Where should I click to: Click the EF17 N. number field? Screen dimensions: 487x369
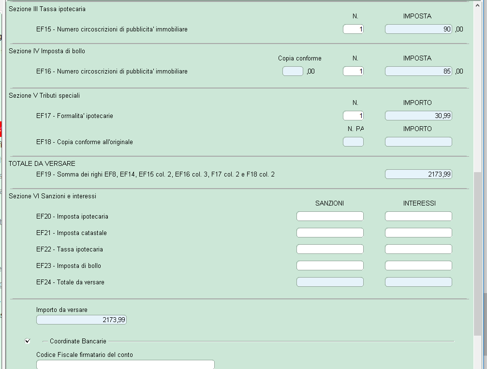(x=353, y=116)
